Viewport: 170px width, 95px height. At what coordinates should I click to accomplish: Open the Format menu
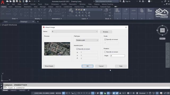(x=33, y=4)
